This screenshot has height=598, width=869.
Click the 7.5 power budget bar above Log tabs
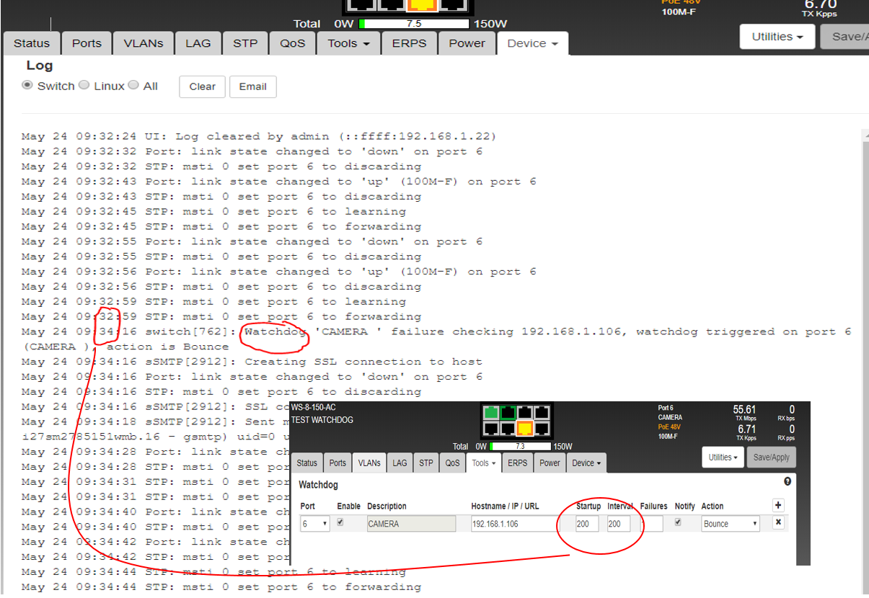pos(413,24)
